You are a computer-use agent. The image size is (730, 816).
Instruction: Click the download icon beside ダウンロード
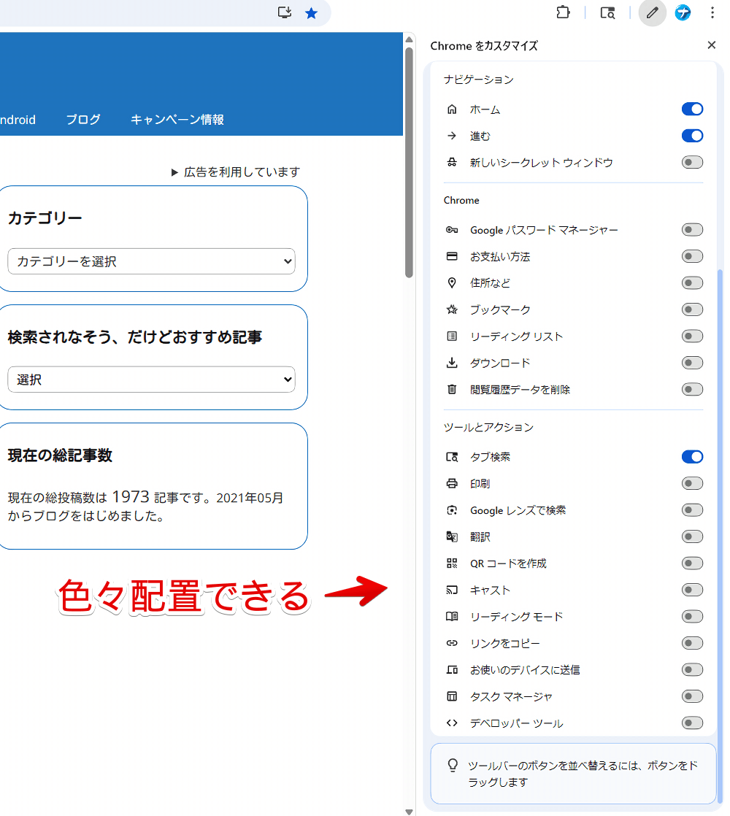coord(452,363)
